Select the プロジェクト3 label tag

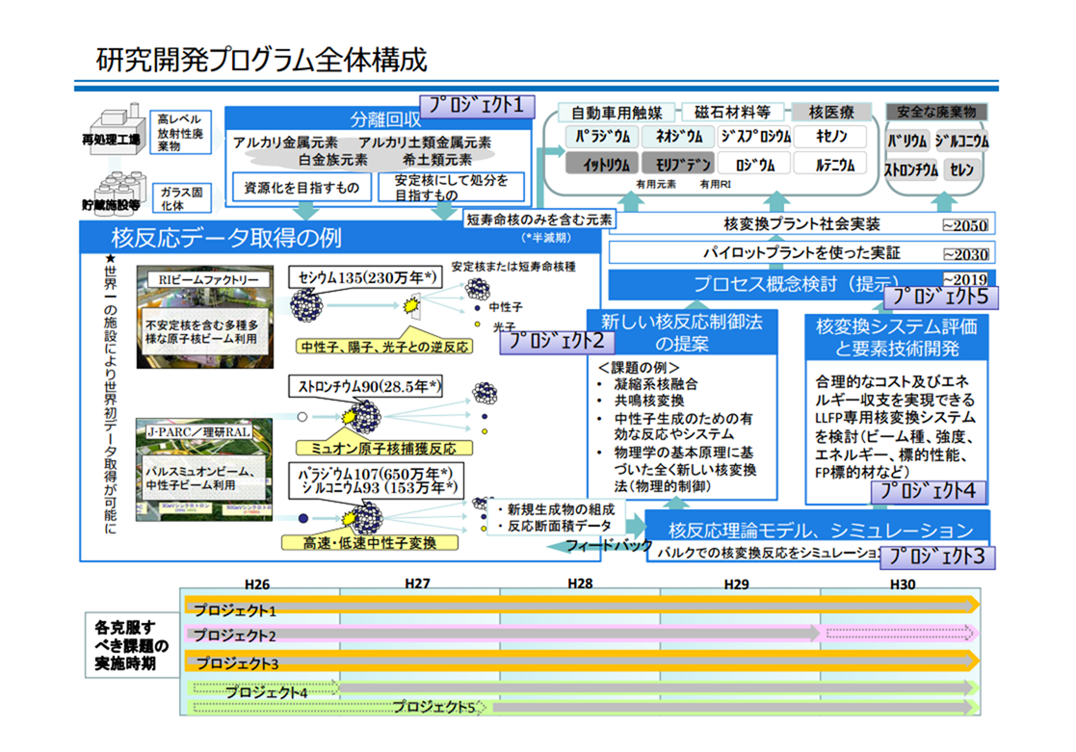(x=937, y=557)
